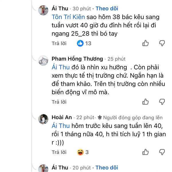The width and height of the screenshot is (172, 172).
Task: Dislike Ái Thu's first comment
Action: click(162, 43)
